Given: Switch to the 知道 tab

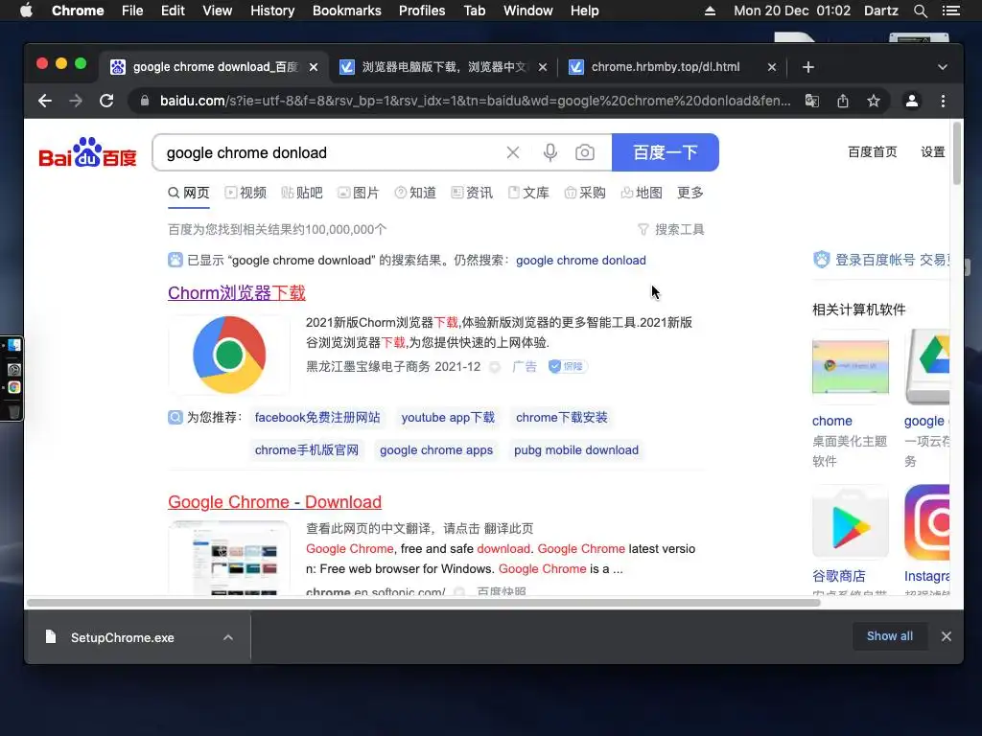Looking at the screenshot, I should (x=415, y=193).
